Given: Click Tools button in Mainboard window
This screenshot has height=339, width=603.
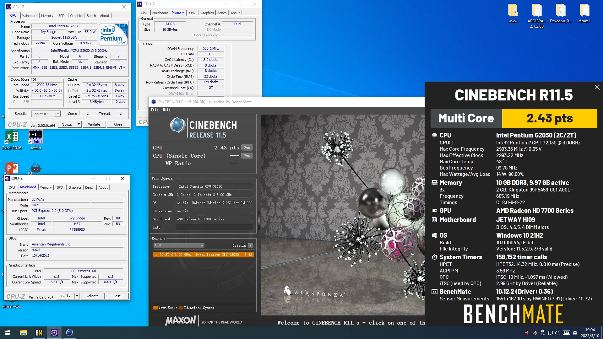Looking at the screenshot, I should pos(65,296).
